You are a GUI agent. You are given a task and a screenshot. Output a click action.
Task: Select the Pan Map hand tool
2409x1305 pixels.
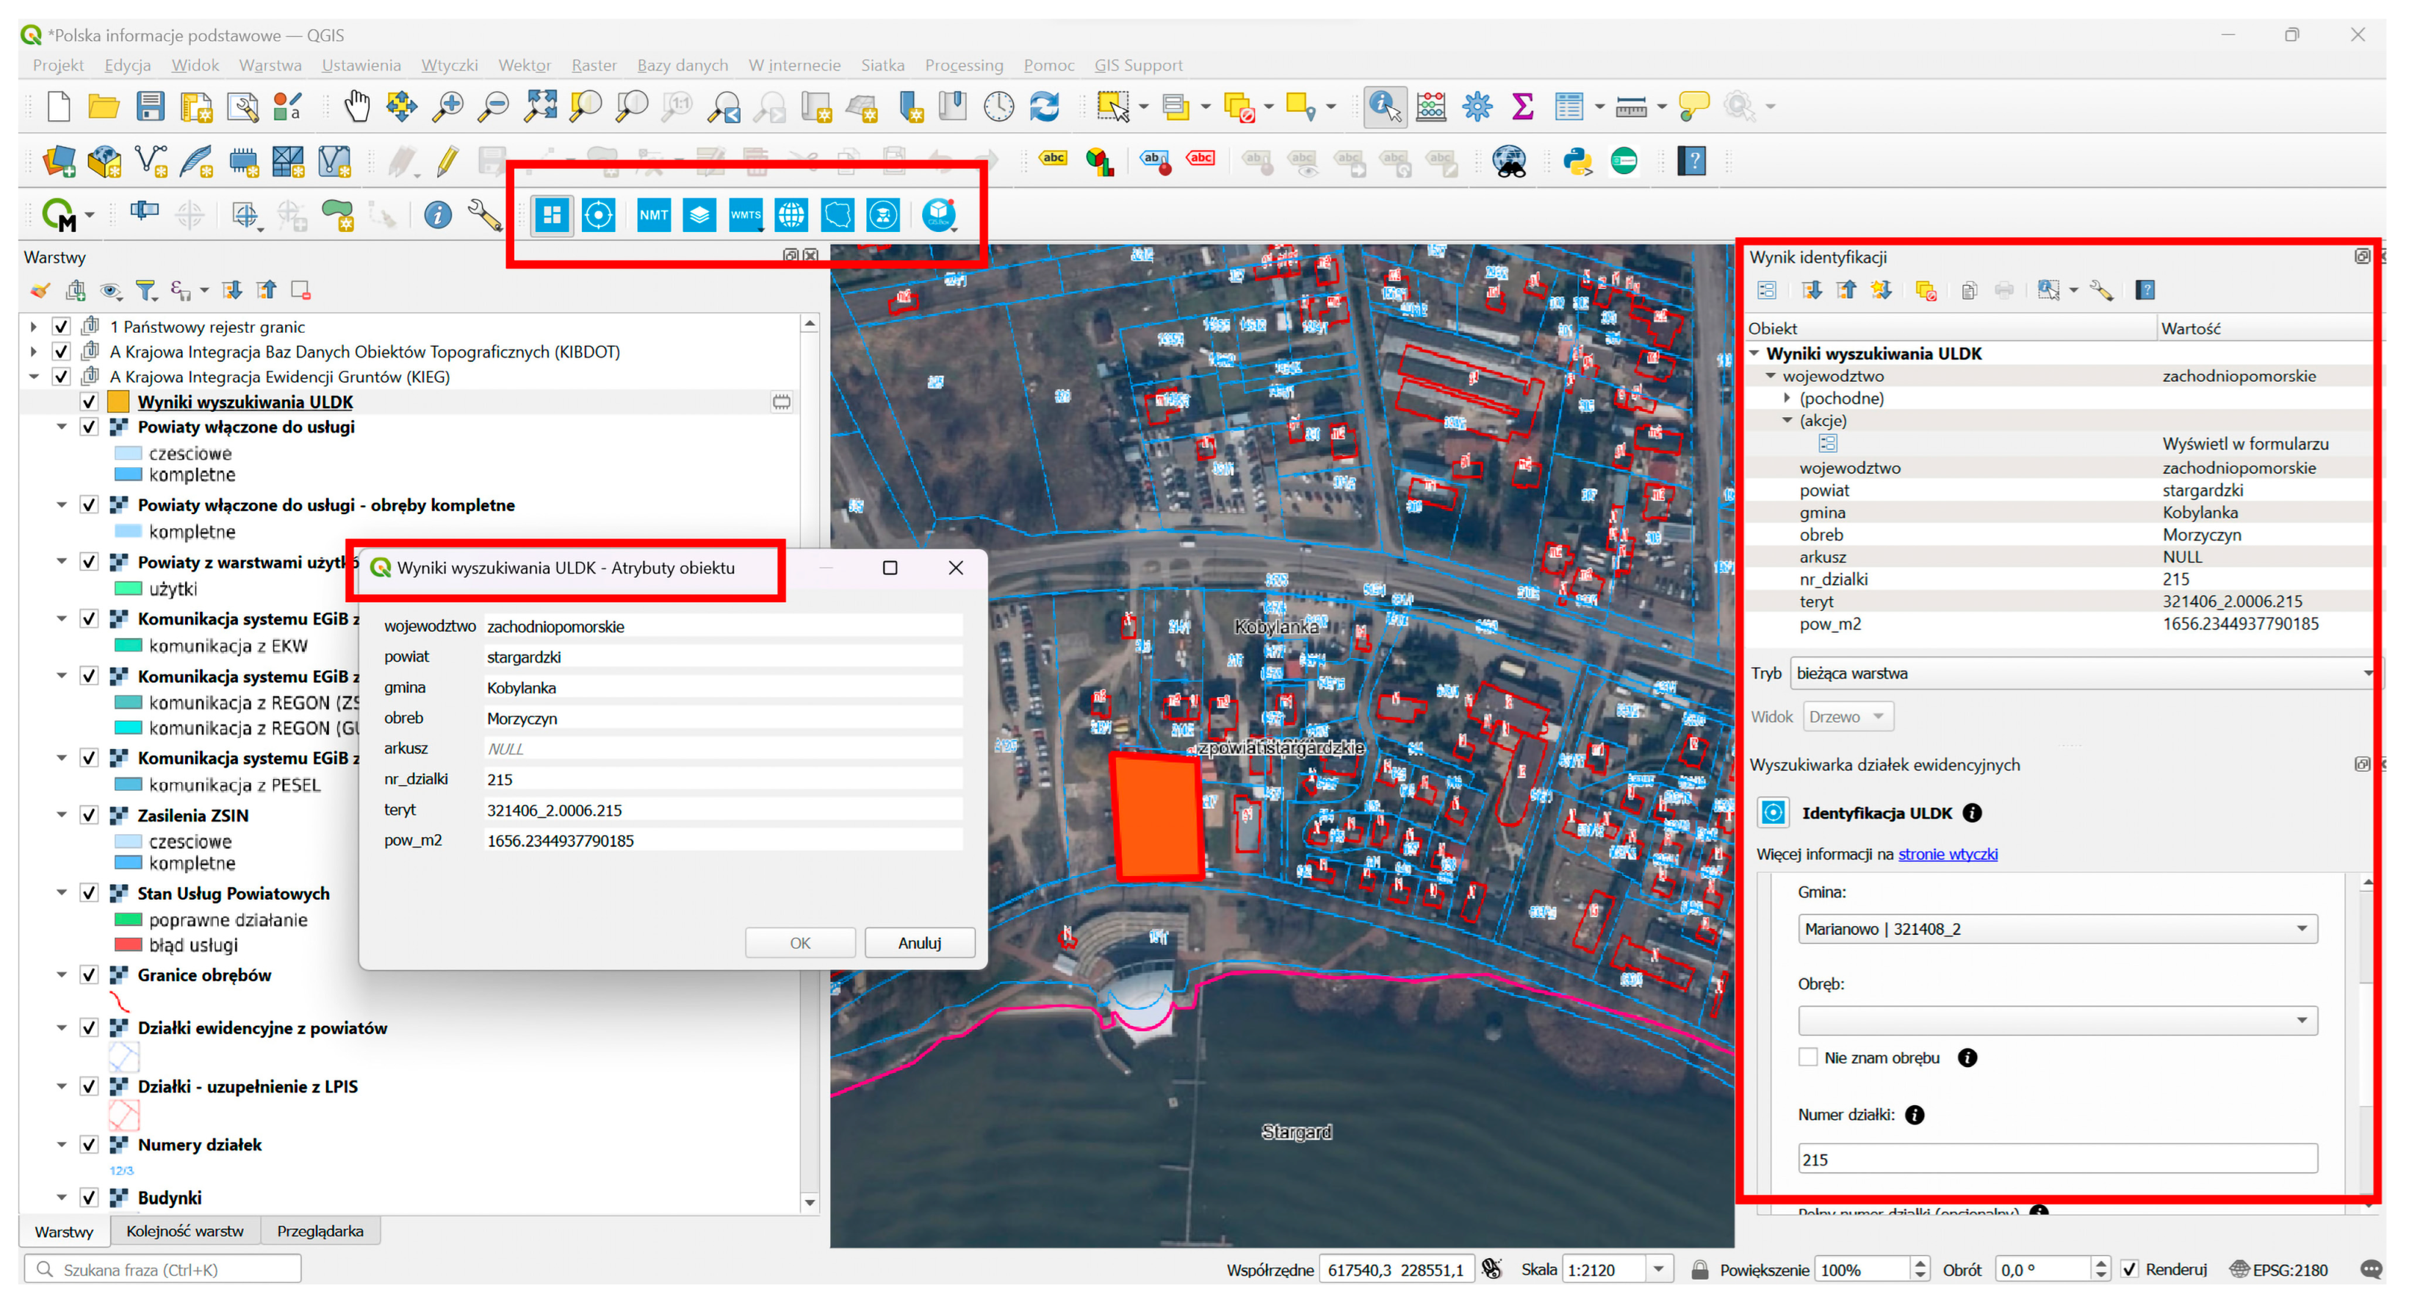click(x=356, y=106)
